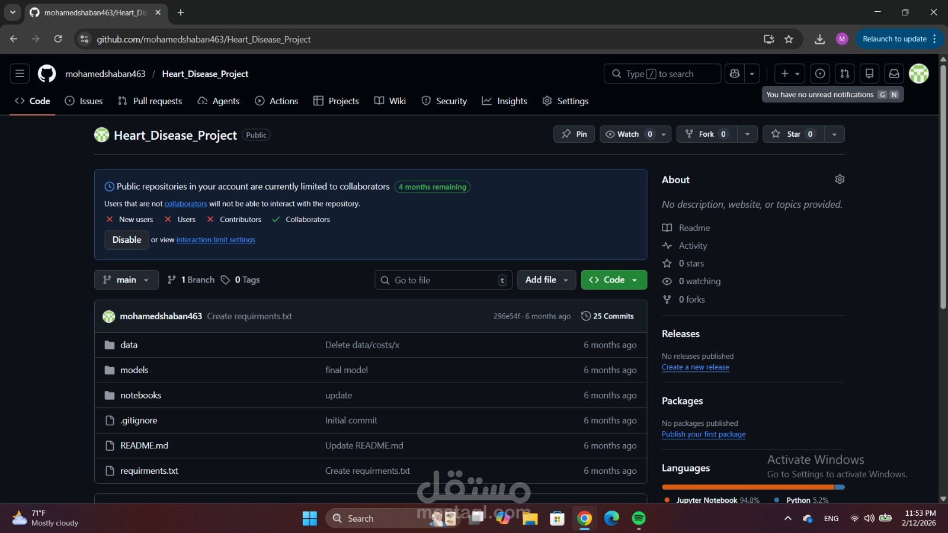Screen dimensions: 948x533
Task: Open the user profile avatar menu
Action: tap(919, 73)
